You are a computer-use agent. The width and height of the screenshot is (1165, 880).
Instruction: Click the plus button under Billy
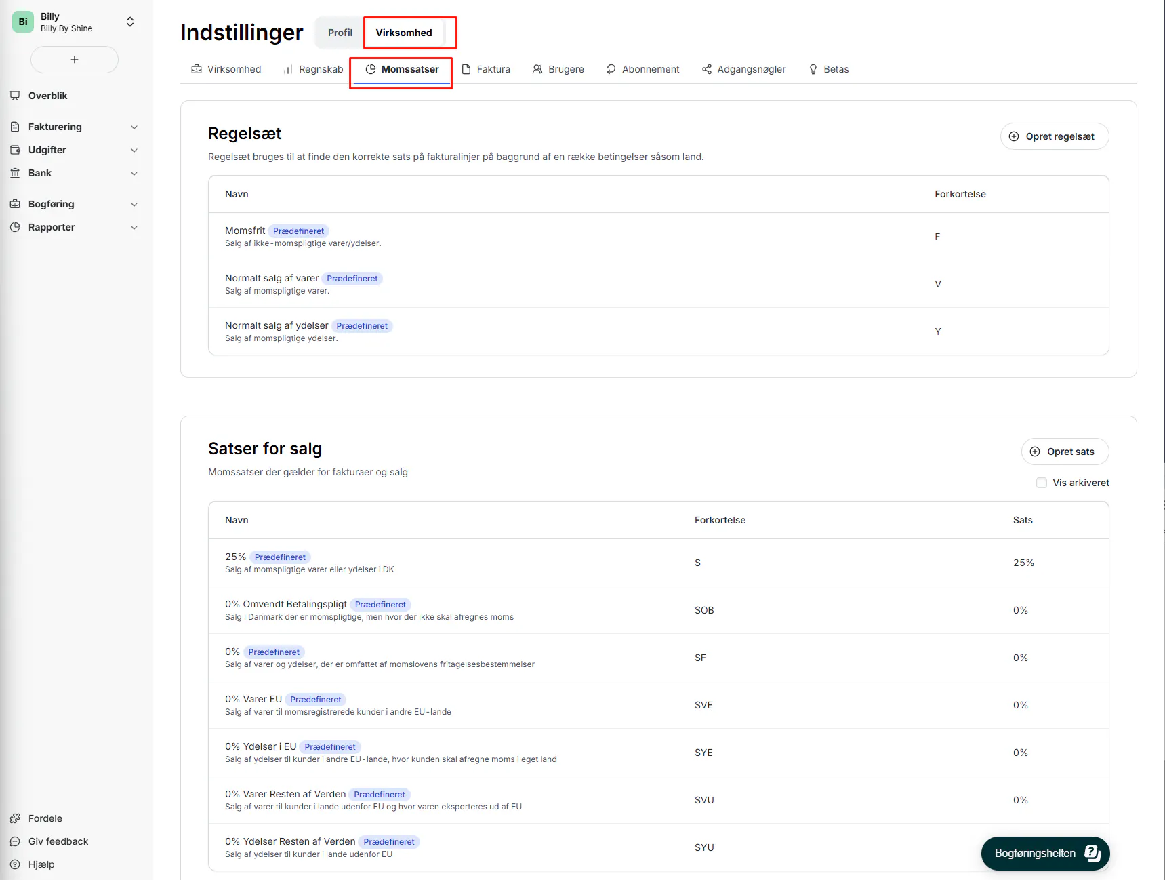75,60
